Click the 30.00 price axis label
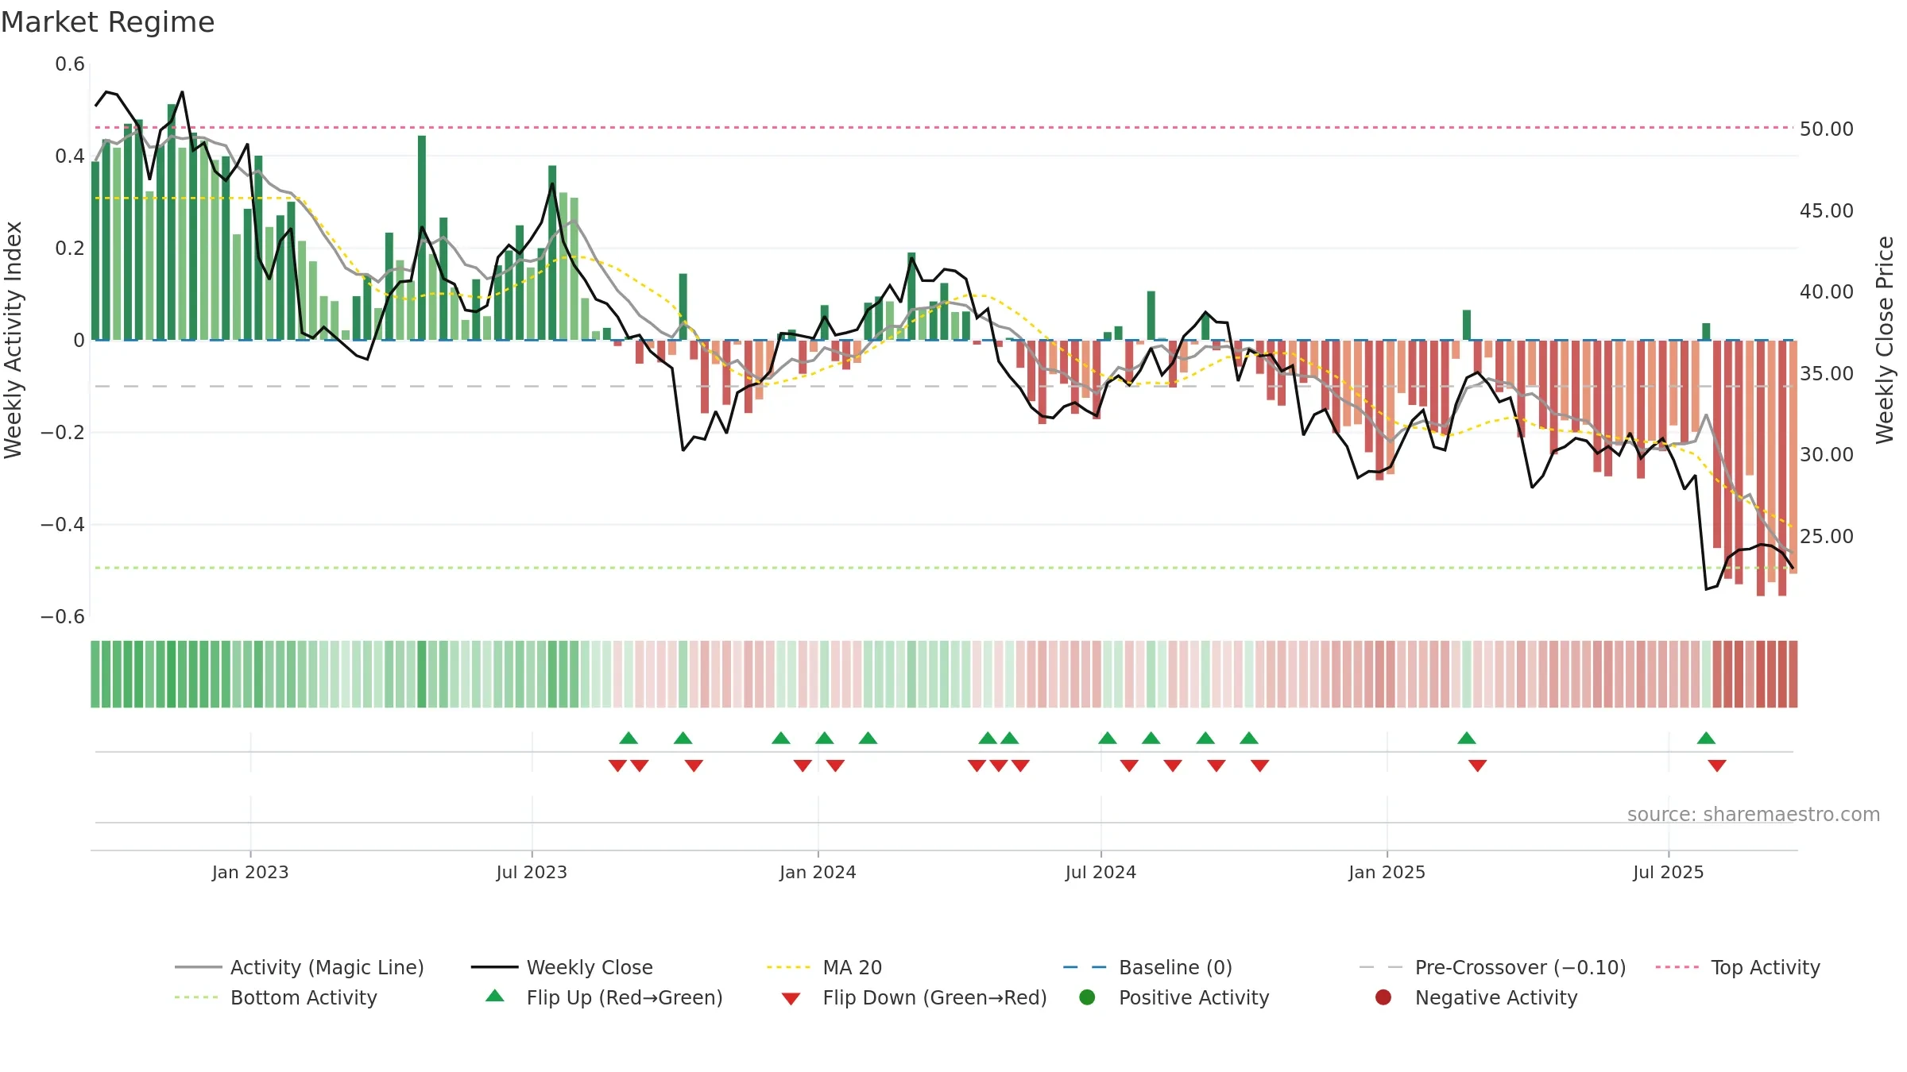Viewport: 1907px width, 1072px height. pos(1826,454)
